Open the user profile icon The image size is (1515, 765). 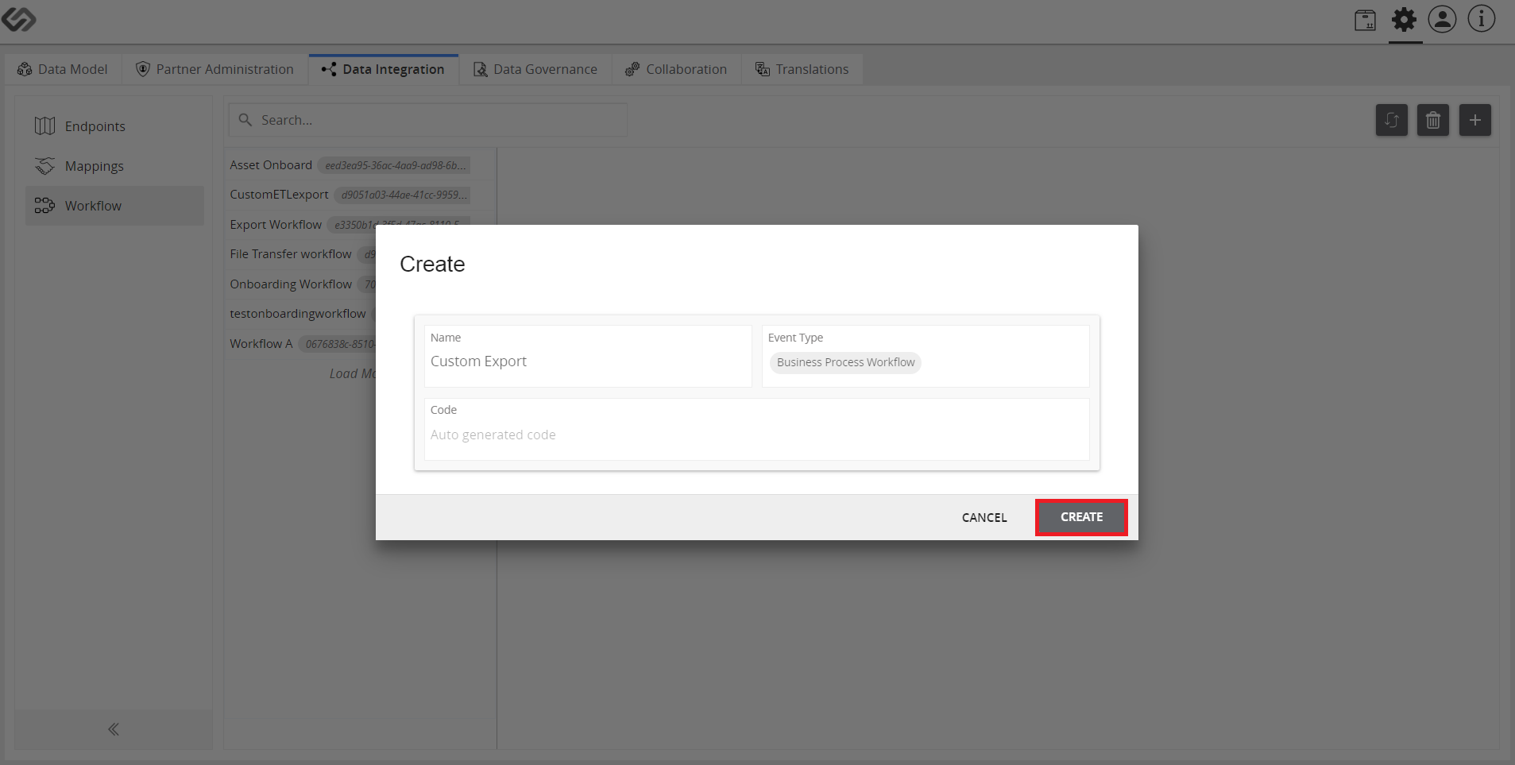click(x=1442, y=19)
